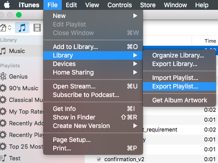The image size is (218, 163).
Task: Toggle the checkbox beside confirmation_v2
Action: point(99,159)
